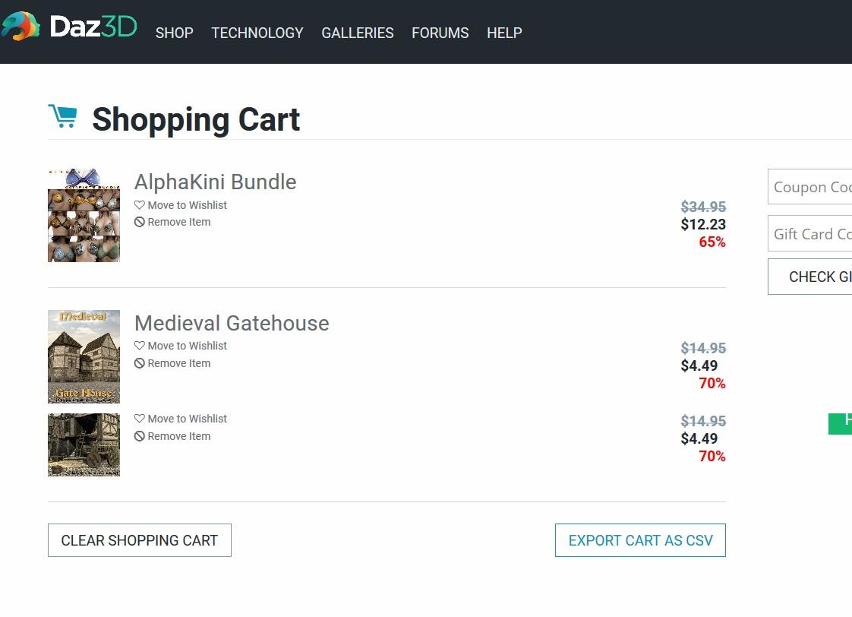The width and height of the screenshot is (852, 617).
Task: Open the HELP navigation item
Action: click(504, 33)
